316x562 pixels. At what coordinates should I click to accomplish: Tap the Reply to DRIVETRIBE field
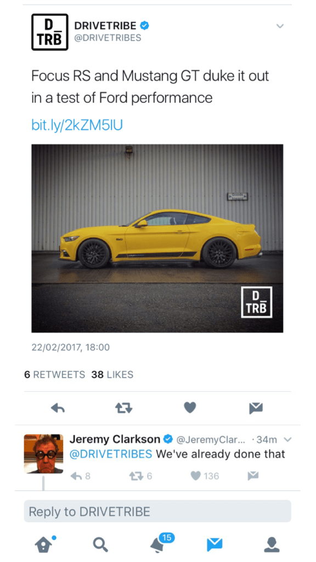point(157,511)
